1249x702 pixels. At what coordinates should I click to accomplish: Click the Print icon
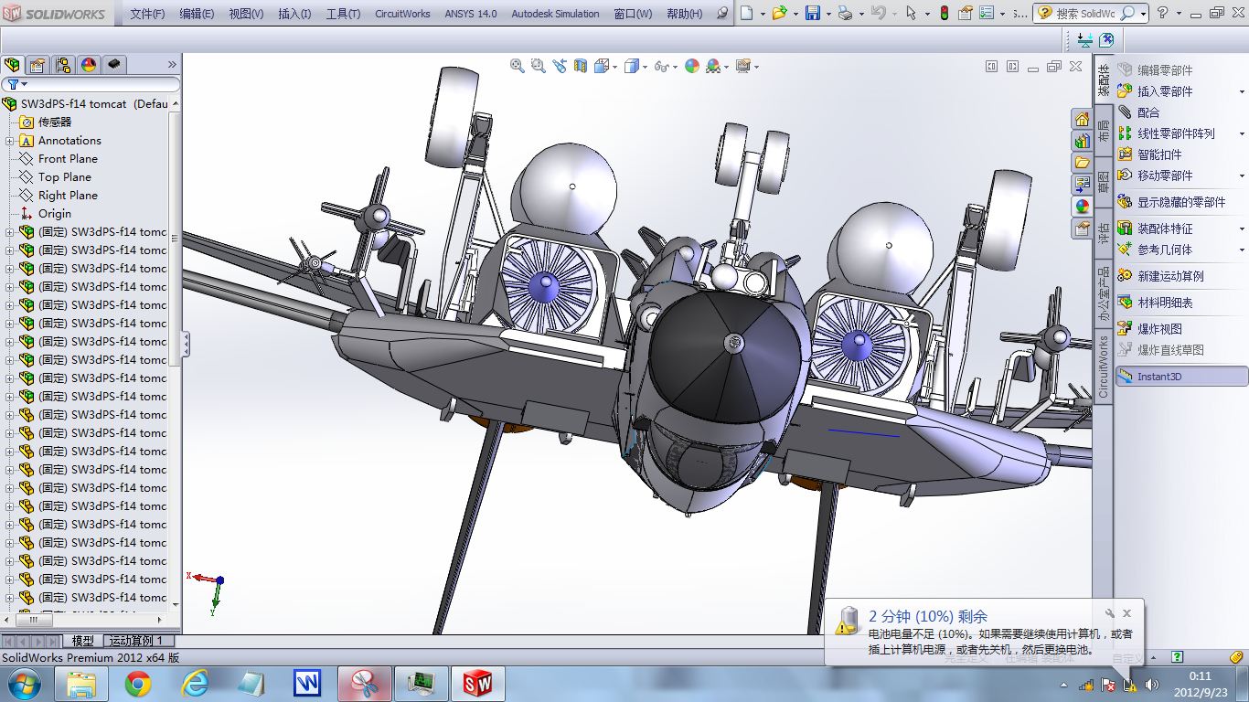pos(845,14)
